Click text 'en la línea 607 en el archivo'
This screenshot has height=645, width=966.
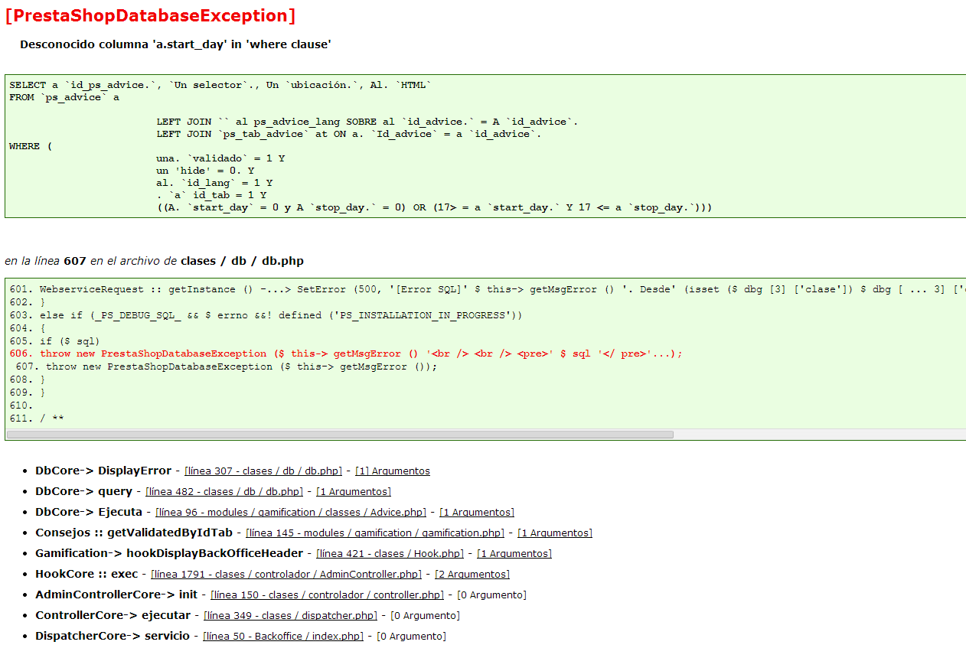click(154, 261)
